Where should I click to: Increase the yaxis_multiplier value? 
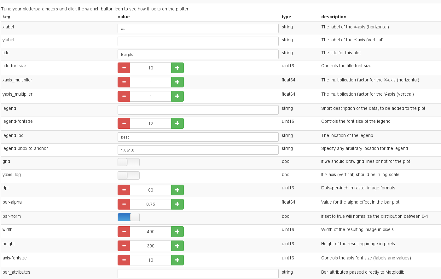177,96
